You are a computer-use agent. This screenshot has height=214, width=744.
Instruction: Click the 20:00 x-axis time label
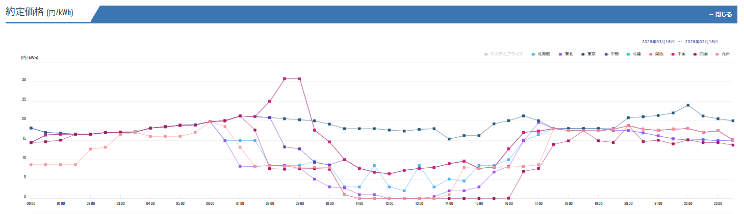coord(628,204)
